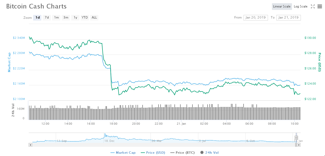The height and width of the screenshot is (156, 325).
Task: Toggle 24h Vol series in legend
Action: coord(209,153)
